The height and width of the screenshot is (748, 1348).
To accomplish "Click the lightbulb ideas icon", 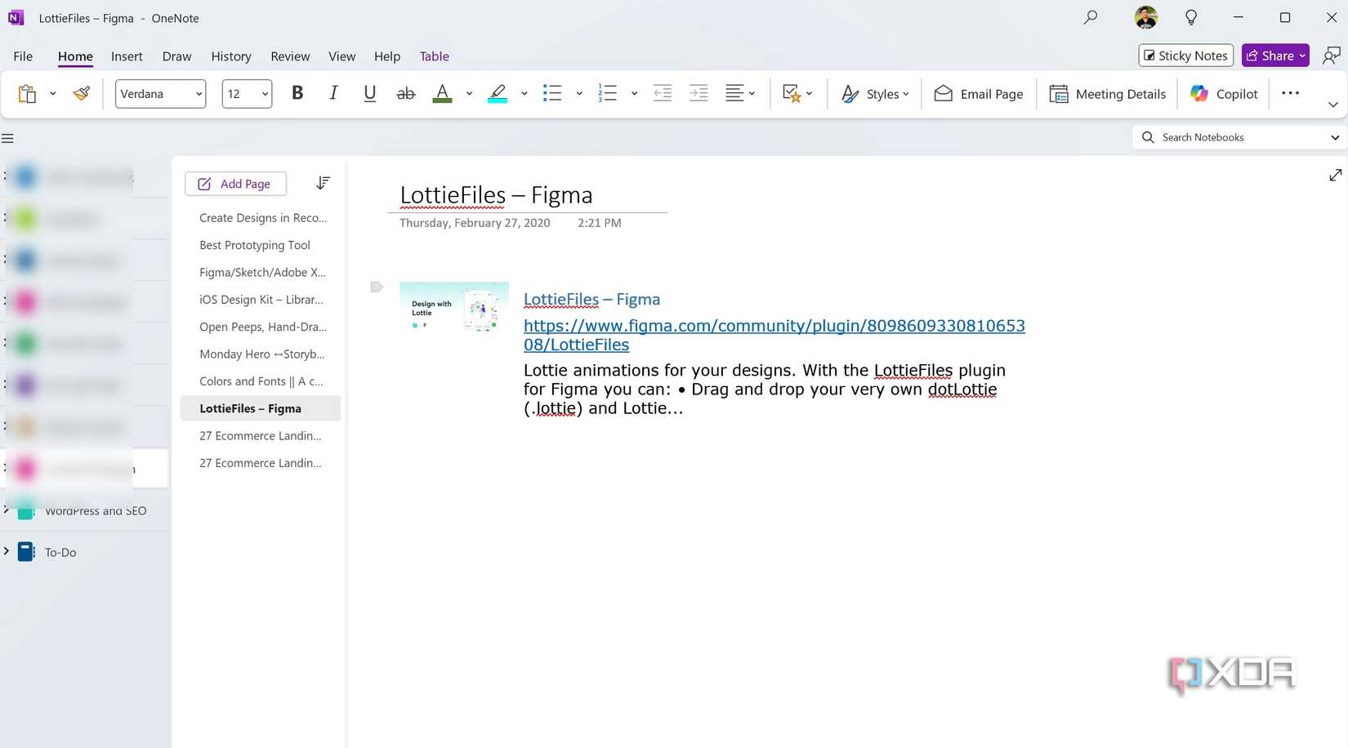I will (x=1191, y=17).
